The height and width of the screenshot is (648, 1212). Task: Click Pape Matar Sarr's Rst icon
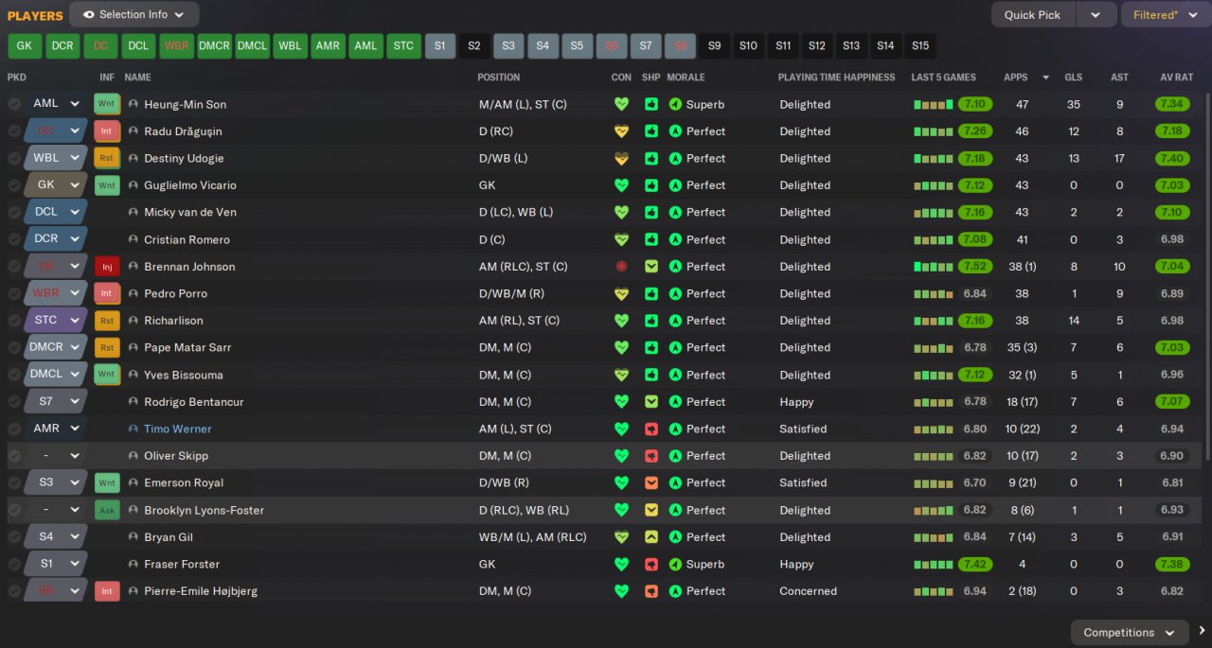107,347
